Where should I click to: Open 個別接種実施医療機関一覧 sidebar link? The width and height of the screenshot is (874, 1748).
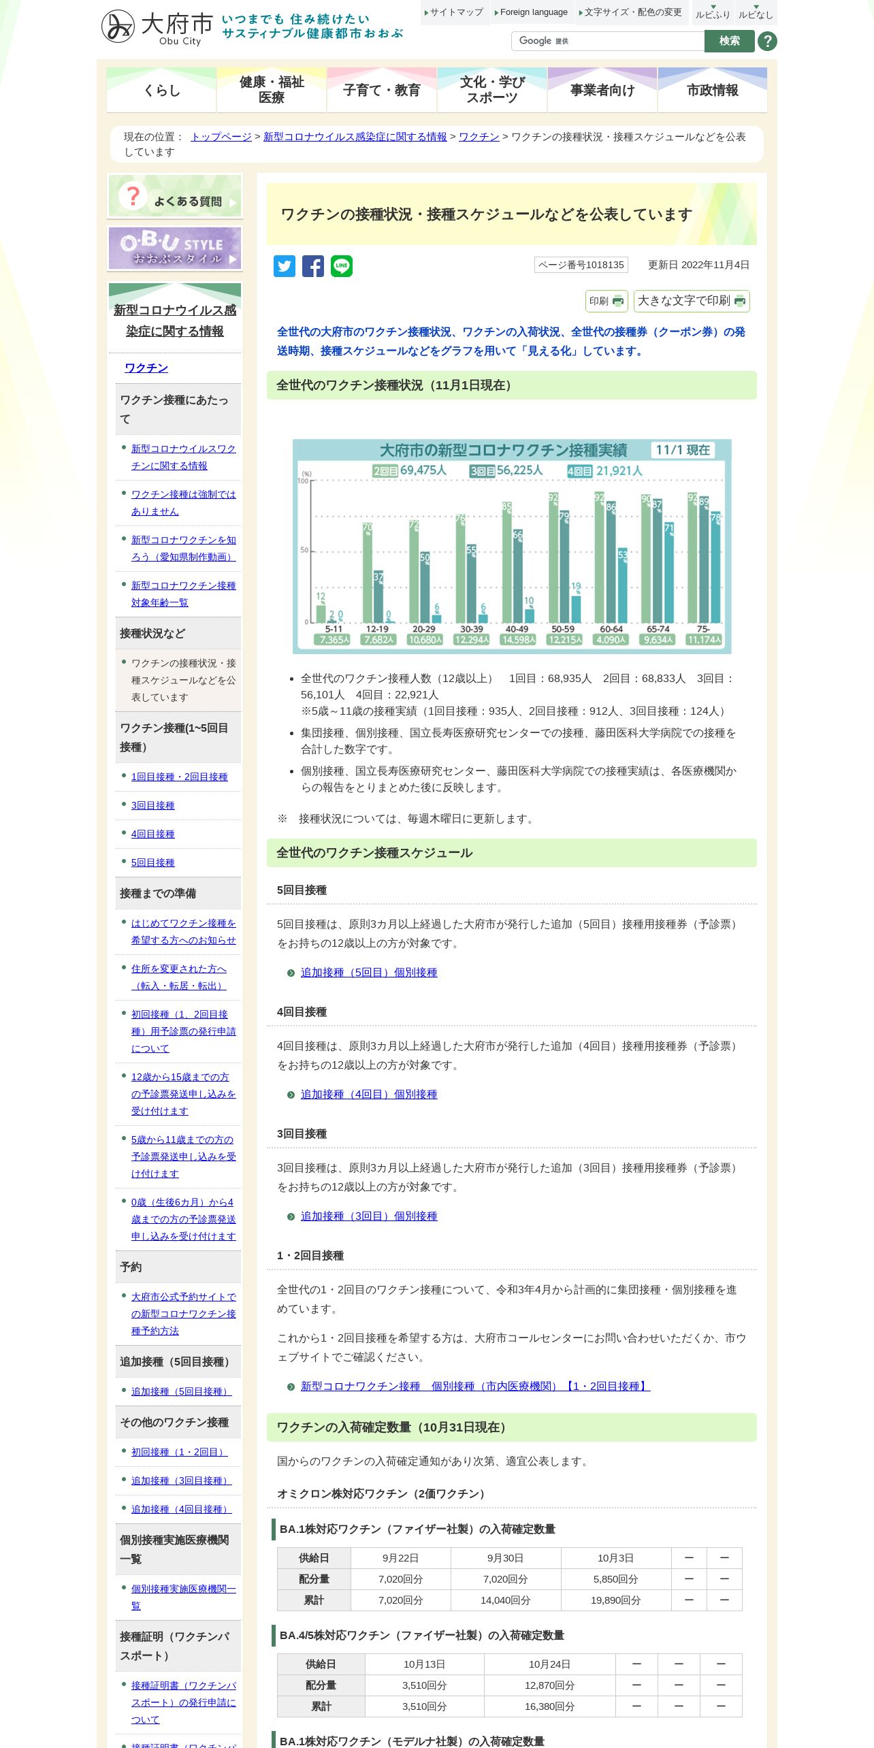[184, 1597]
